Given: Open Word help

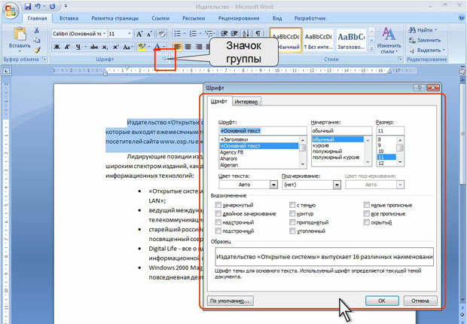Looking at the screenshot, I should click(462, 18).
